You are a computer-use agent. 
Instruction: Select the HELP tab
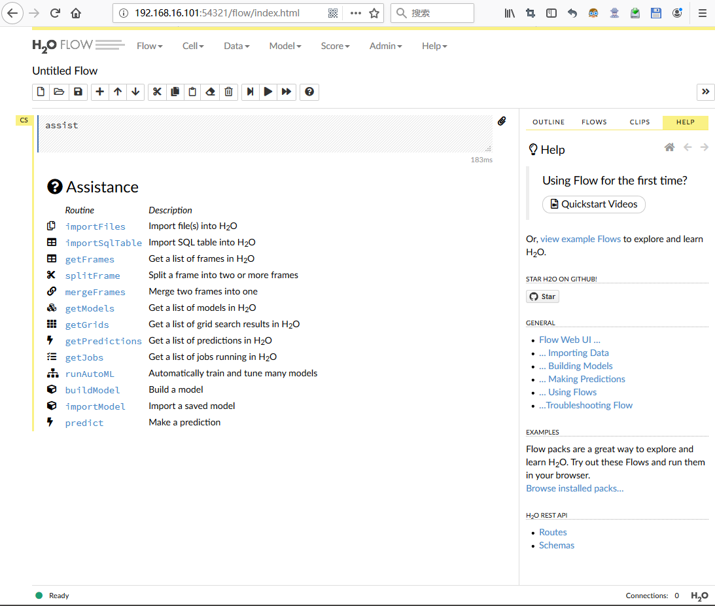pyautogui.click(x=686, y=122)
